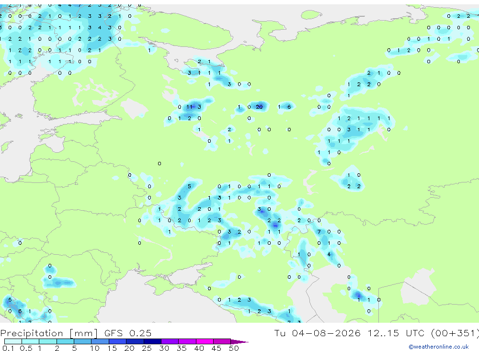Select the 15–20 mm blue legend swatch
The width and height of the screenshot is (479, 351).
click(x=117, y=341)
